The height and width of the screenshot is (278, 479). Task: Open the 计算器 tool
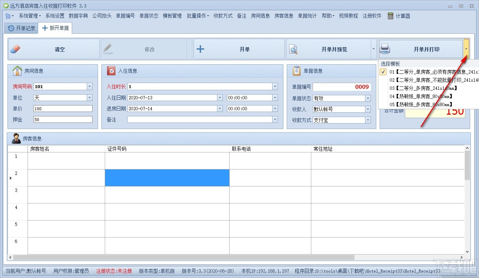[399, 16]
